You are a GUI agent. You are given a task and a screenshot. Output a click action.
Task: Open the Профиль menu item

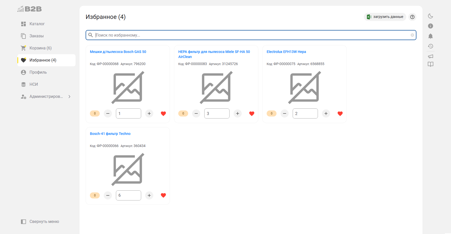coord(46,72)
